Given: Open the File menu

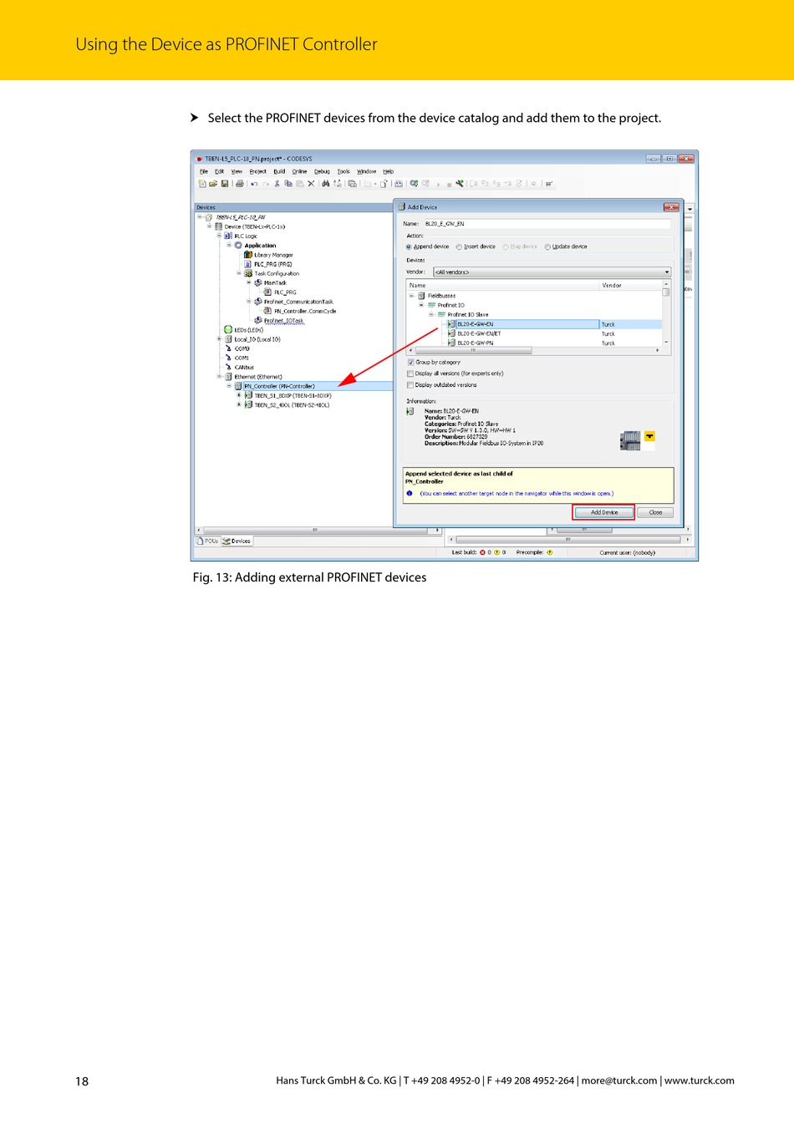Looking at the screenshot, I should [203, 171].
